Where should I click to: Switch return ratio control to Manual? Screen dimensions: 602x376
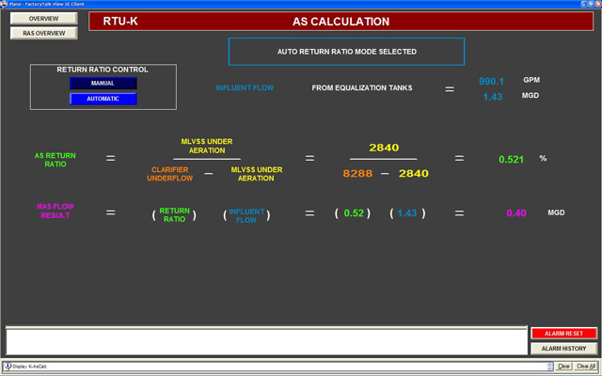coord(103,83)
